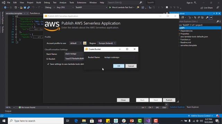Click the Navigate Backward toolbar icon
This screenshot has width=222, height=124.
(x=5, y=8)
